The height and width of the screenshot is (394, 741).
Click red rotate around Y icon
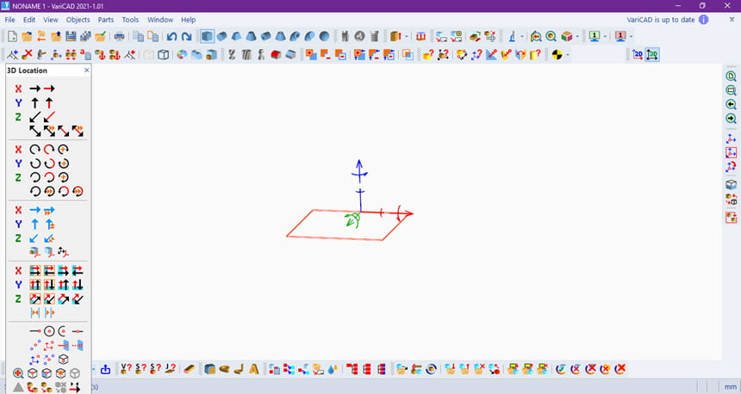point(49,163)
